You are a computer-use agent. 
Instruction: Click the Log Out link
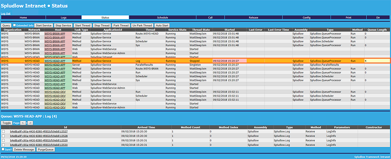[x=5, y=13]
